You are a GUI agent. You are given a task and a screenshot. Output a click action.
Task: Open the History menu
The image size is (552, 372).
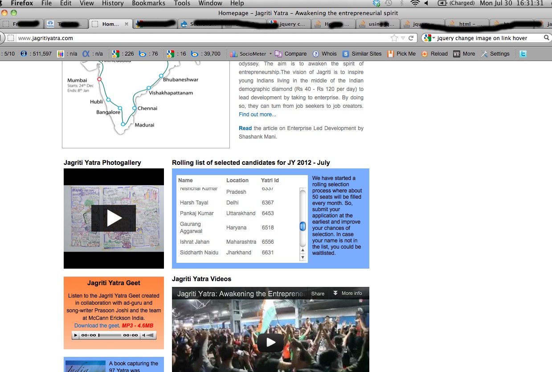coord(113,4)
